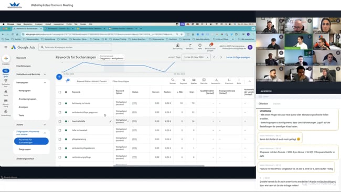The image size is (341, 192).
Task: Open Keyword-Status filter chip
Action: tap(92, 81)
